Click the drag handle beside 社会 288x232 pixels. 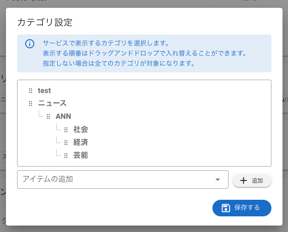click(66, 130)
